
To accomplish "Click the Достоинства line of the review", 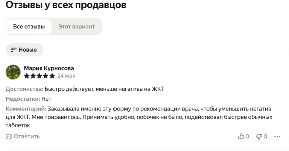I will [85, 89].
